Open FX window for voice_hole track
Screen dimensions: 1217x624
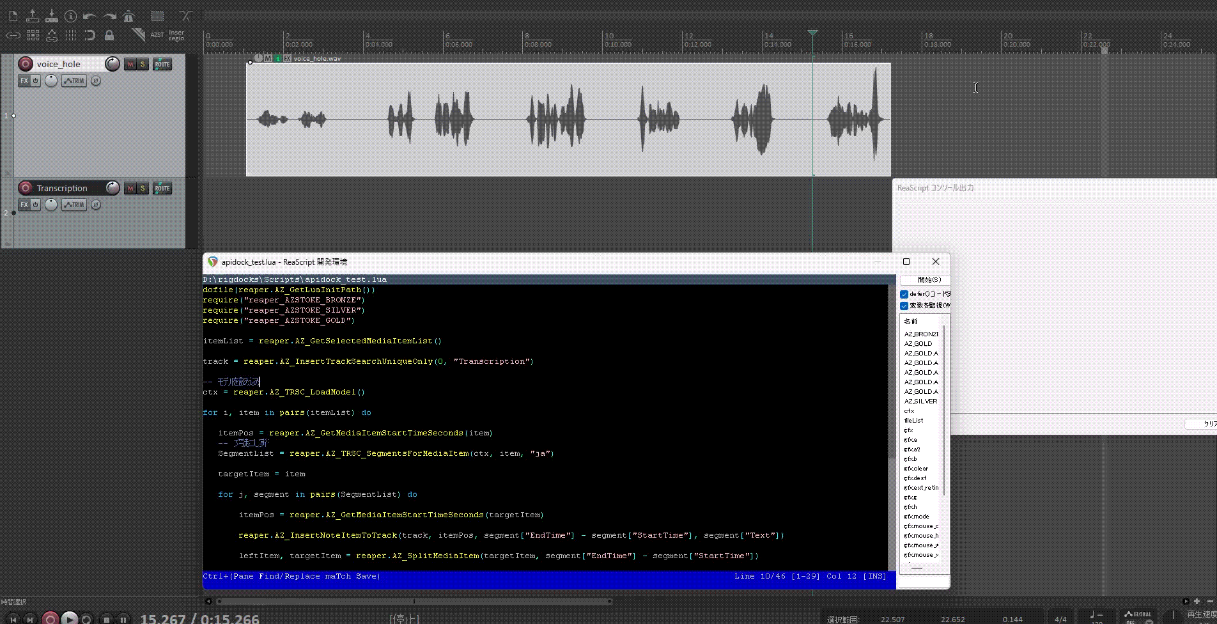pos(24,81)
